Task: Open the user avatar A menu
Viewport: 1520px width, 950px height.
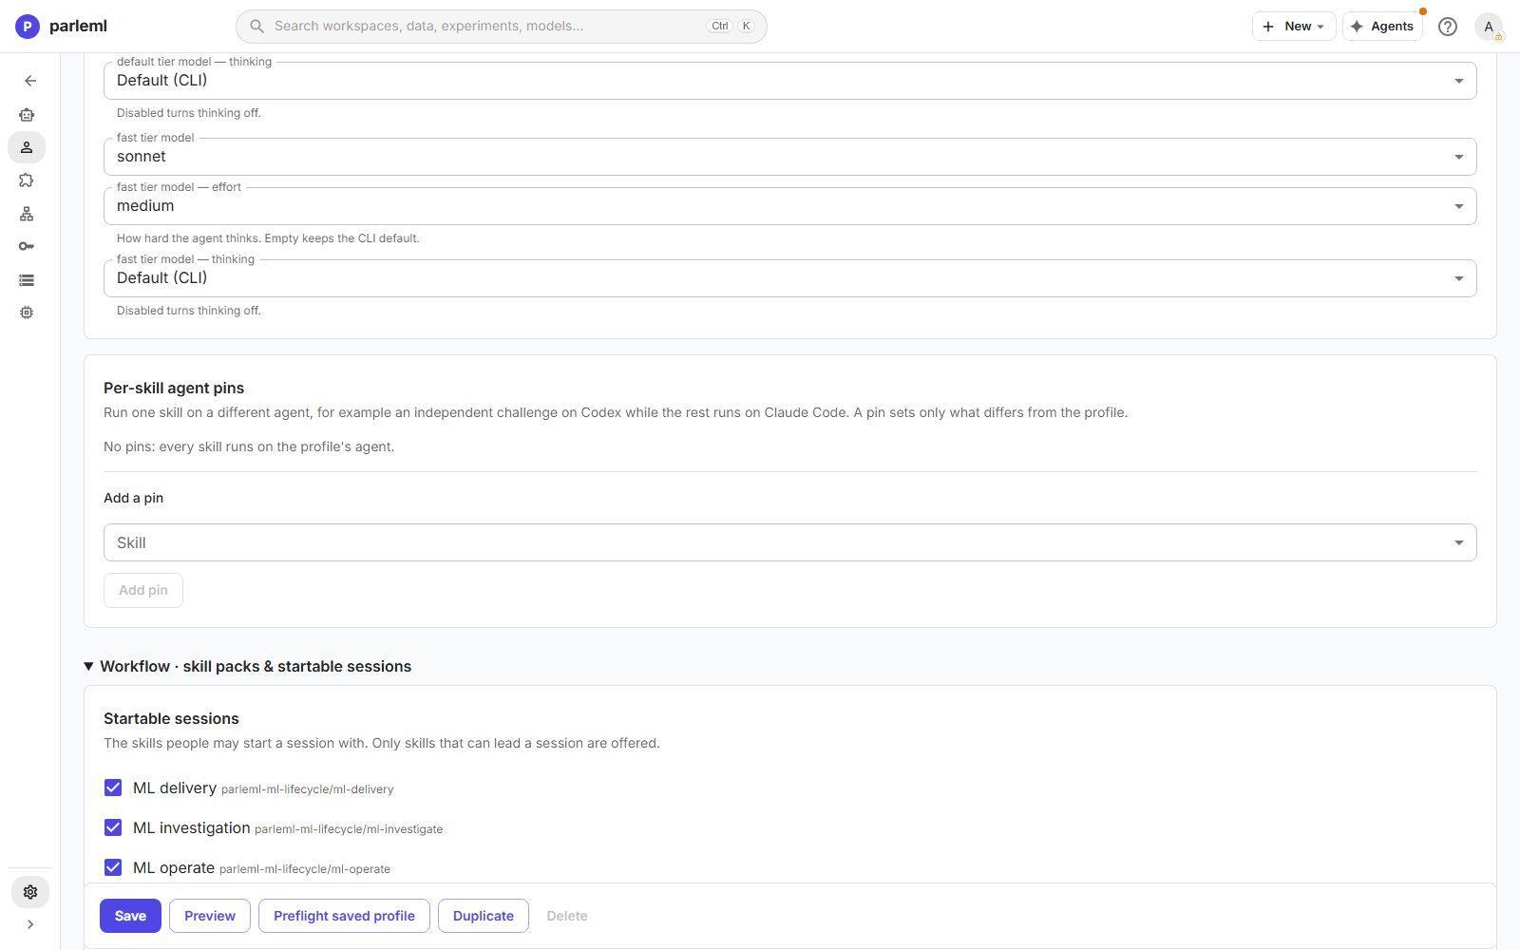Action: tap(1489, 27)
